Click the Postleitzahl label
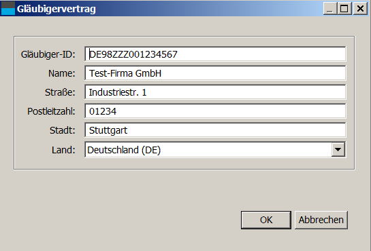371x251 pixels. (x=51, y=111)
